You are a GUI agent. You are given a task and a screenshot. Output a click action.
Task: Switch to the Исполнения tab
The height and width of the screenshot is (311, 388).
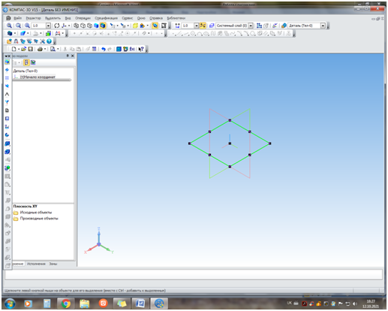(36, 264)
